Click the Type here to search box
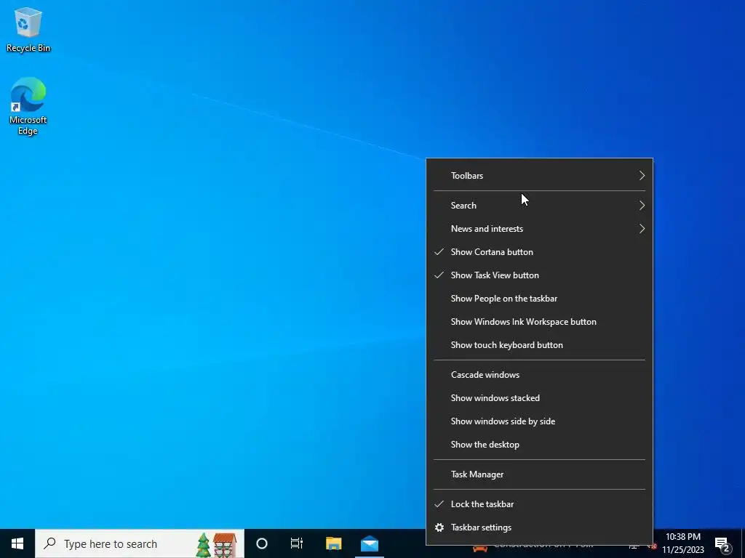The image size is (745, 558). point(140,543)
